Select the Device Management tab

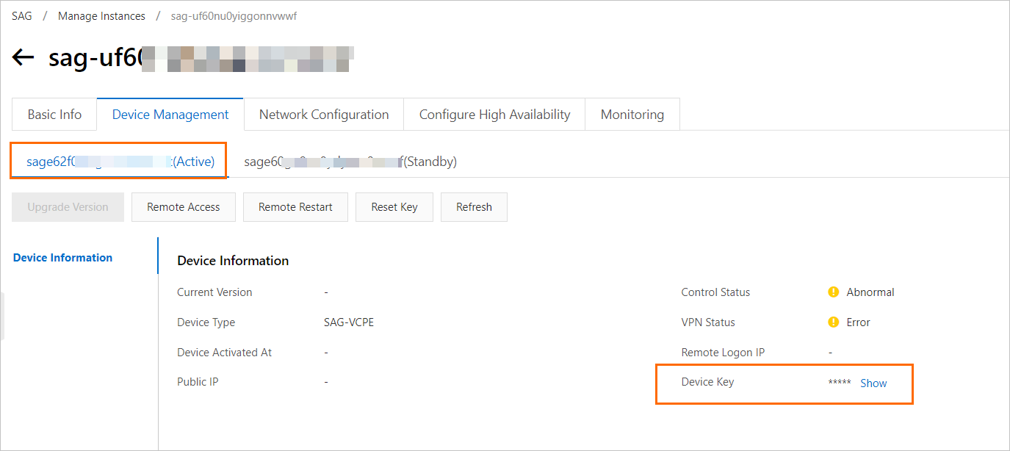(170, 115)
